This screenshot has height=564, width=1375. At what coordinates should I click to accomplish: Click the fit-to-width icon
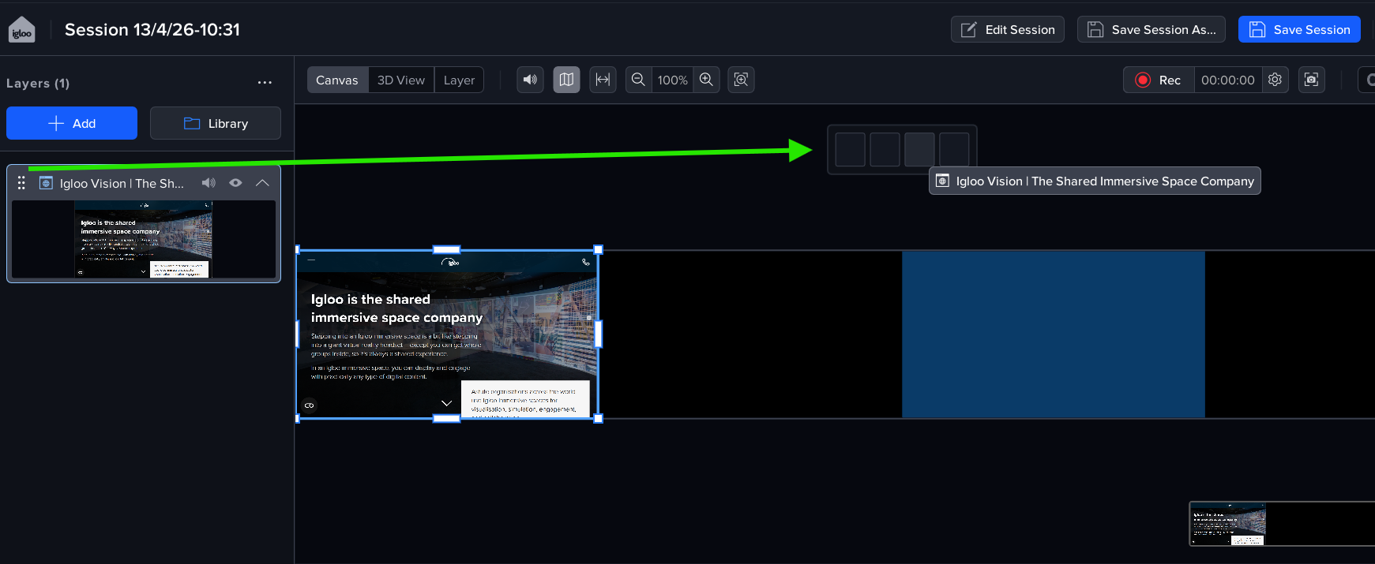603,80
